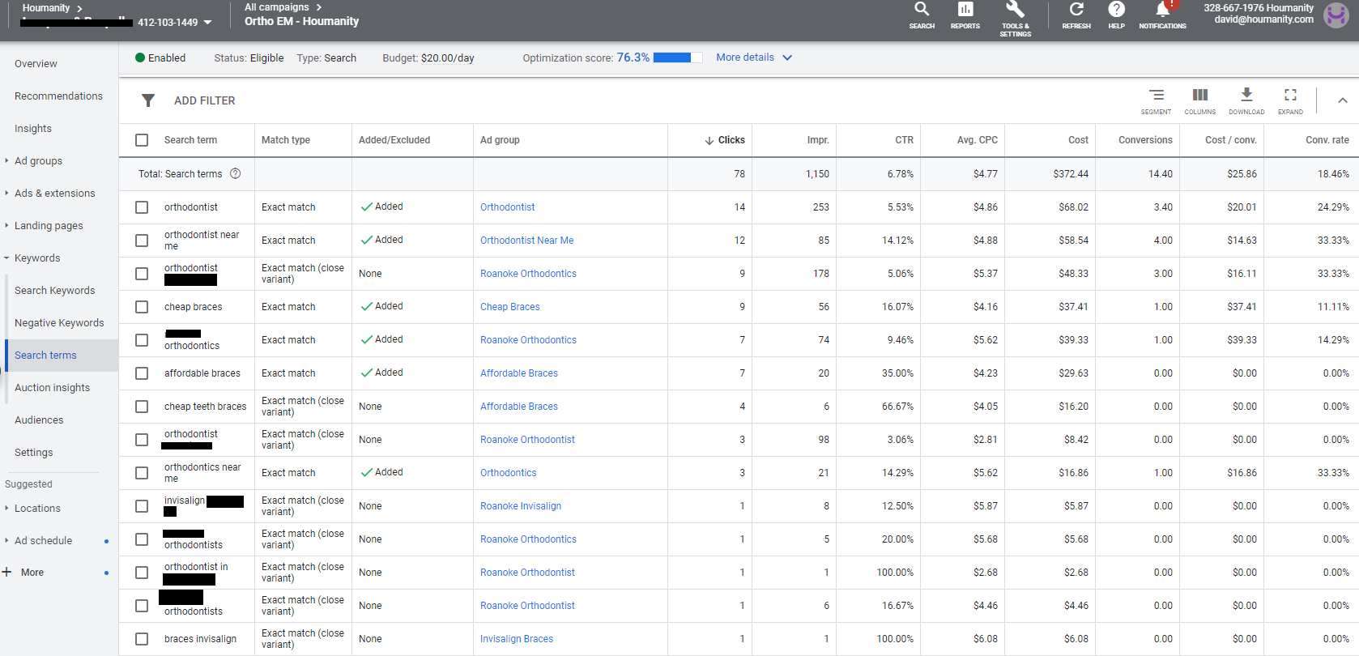Viewport: 1359px width, 656px height.
Task: Open Tools & Settings wrench icon
Action: (x=1015, y=10)
